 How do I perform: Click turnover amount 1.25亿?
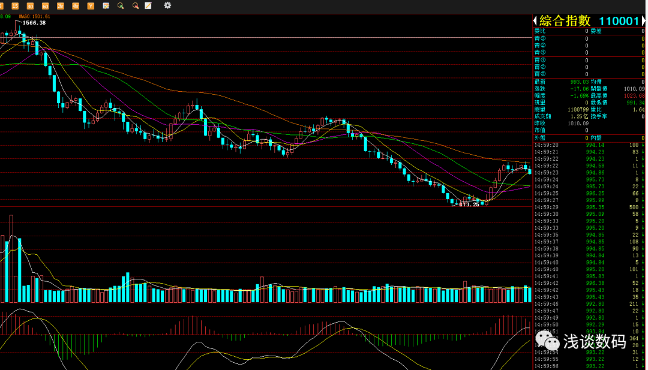pos(580,116)
